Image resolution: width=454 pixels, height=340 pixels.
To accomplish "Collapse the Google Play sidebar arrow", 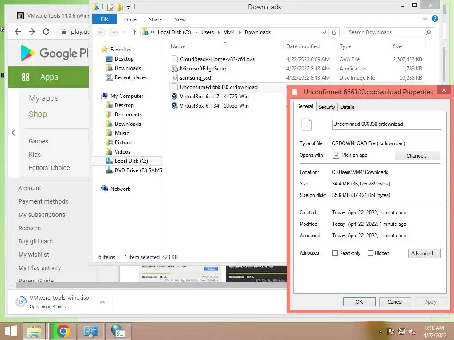I will point(13,133).
